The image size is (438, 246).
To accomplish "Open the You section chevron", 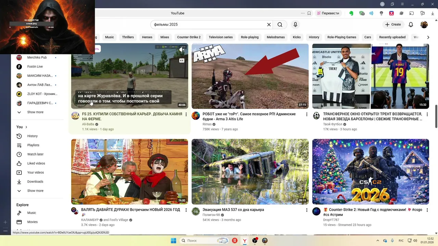I will tap(26, 127).
